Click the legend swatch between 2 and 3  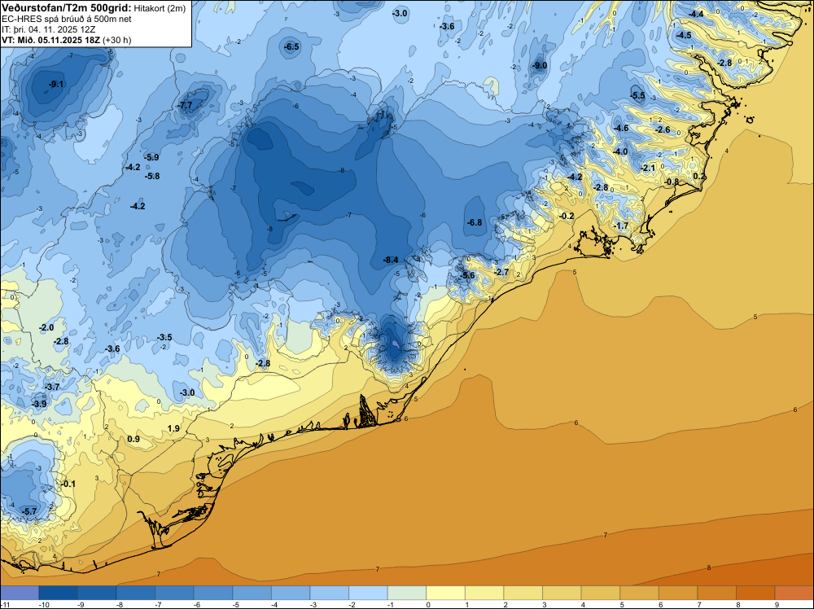(x=523, y=593)
